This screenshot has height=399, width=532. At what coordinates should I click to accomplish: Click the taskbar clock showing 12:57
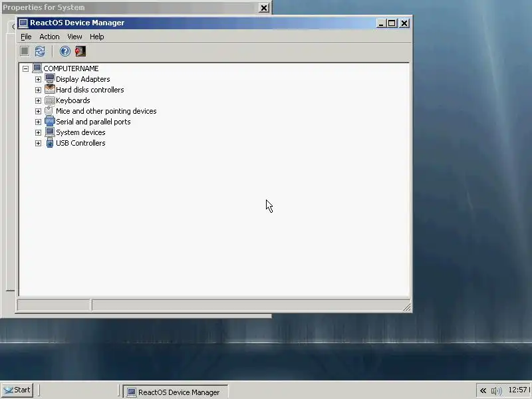point(519,390)
